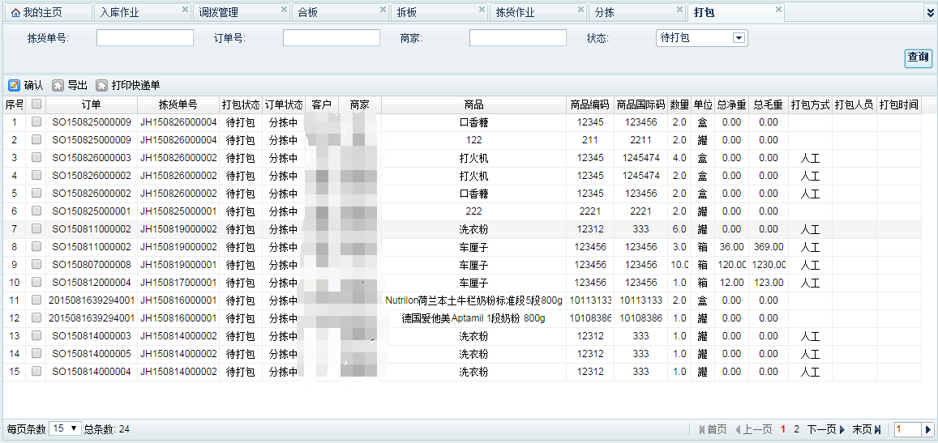Jump to last page with 末页 icon

(x=877, y=429)
